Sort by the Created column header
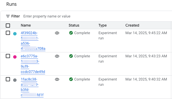This screenshot has width=172, height=99. [132, 25]
